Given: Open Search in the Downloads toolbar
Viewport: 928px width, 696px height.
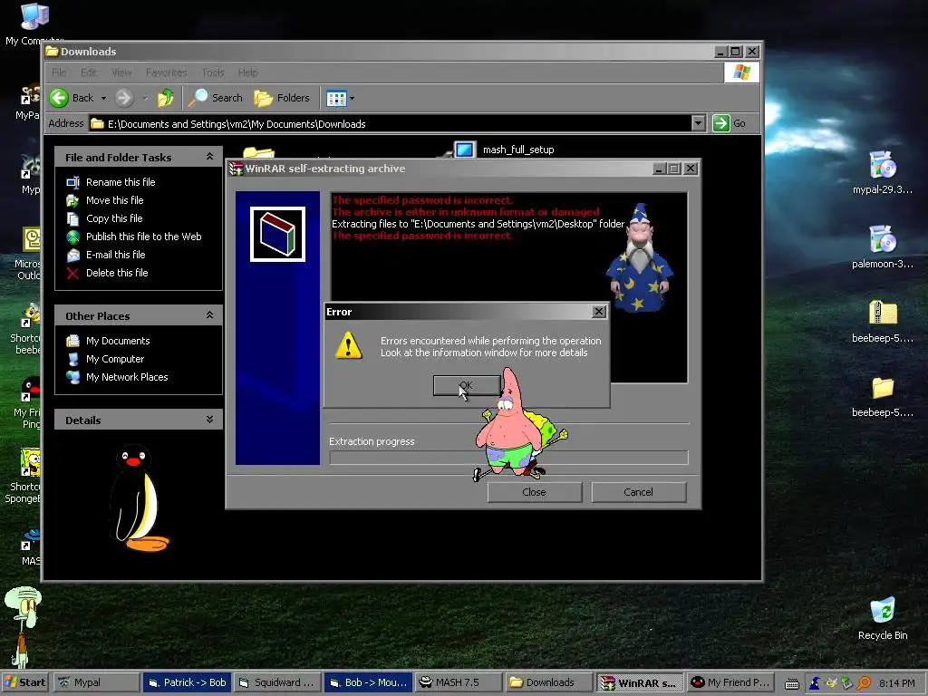Looking at the screenshot, I should click(216, 98).
